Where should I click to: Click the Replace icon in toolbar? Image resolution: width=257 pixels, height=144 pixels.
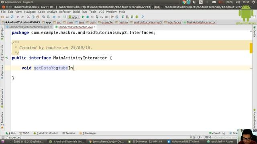point(48,17)
